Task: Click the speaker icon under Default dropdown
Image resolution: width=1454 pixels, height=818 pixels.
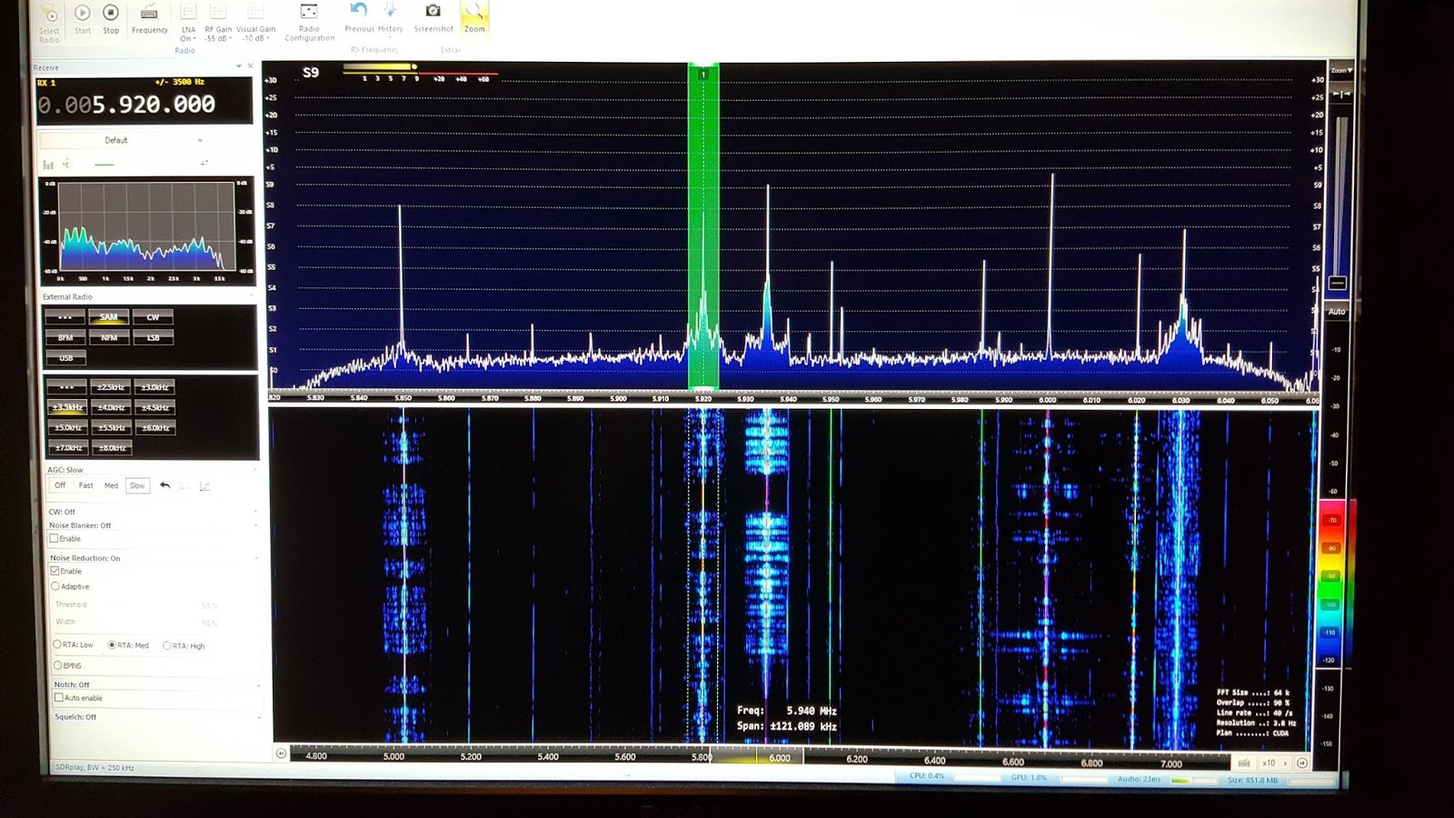Action: point(66,165)
